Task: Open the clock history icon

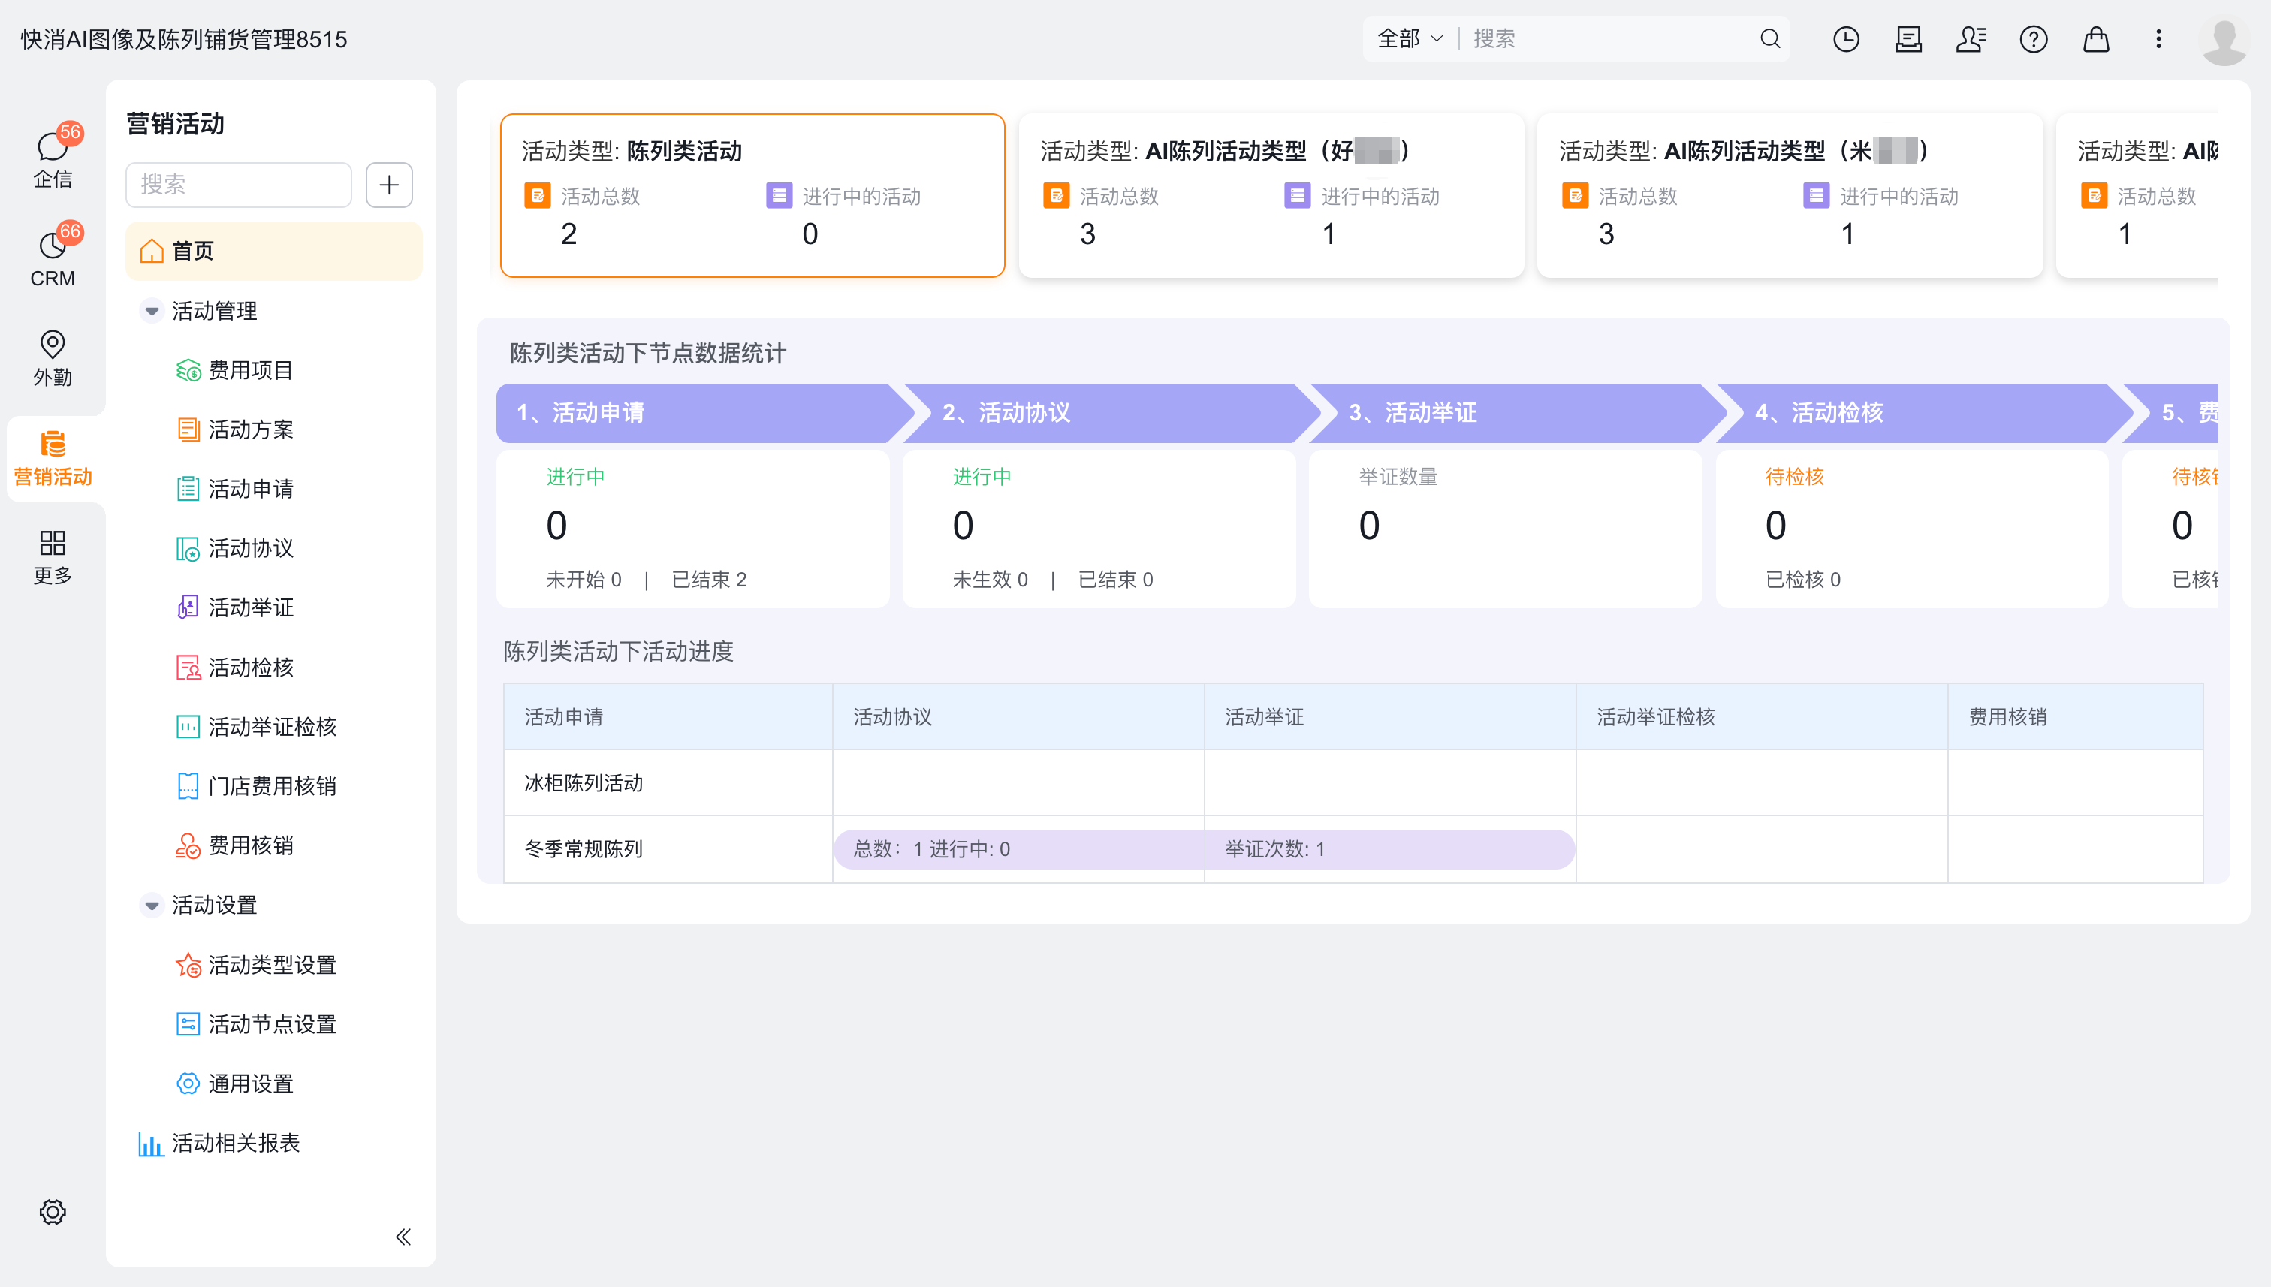Action: [x=1846, y=39]
